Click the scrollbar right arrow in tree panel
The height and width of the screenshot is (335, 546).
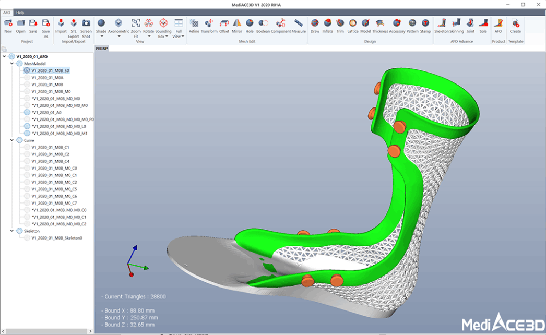[x=90, y=331]
